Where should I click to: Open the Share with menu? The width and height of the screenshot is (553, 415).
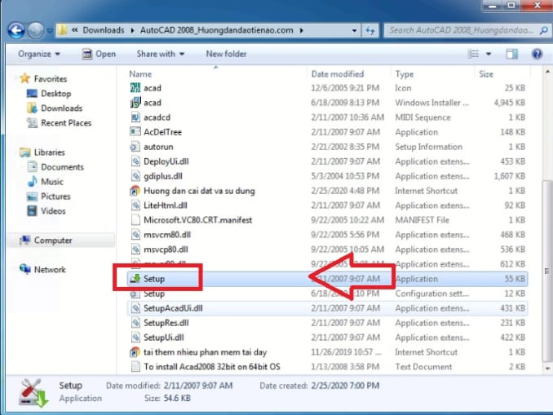click(x=160, y=54)
